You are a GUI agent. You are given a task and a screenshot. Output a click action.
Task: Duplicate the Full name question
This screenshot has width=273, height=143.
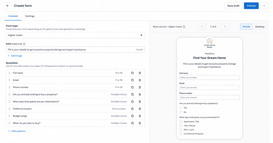[133, 73]
